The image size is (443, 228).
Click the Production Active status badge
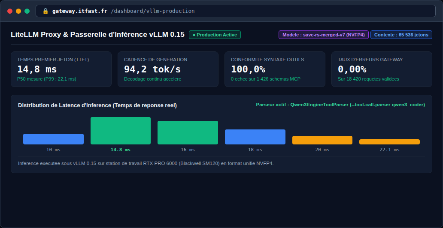215,35
